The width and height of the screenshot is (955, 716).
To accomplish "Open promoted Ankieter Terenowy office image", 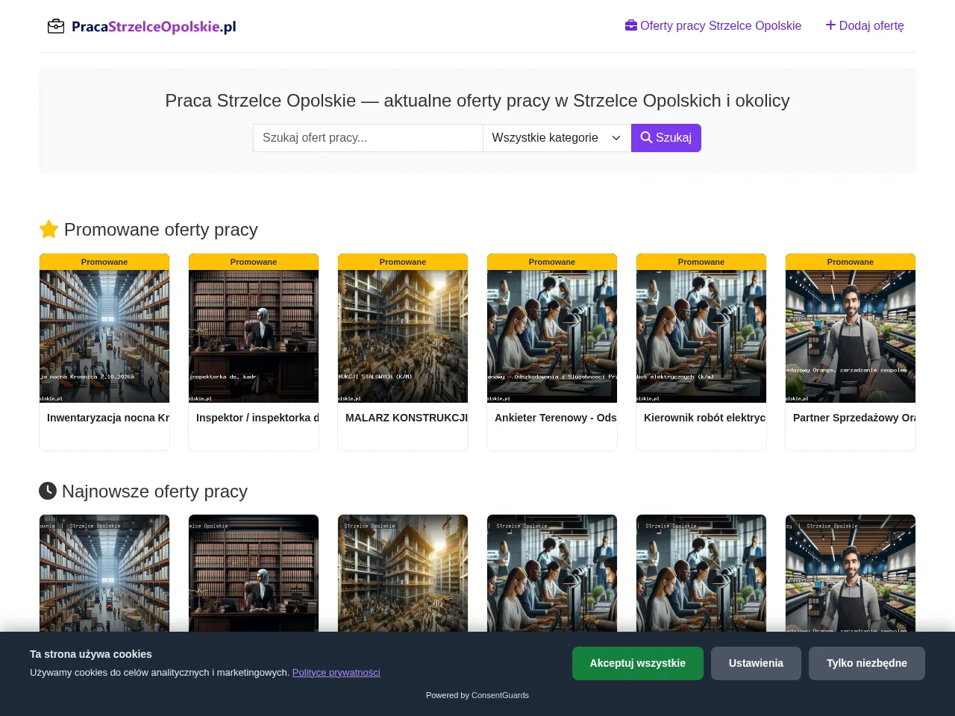I will [x=552, y=336].
